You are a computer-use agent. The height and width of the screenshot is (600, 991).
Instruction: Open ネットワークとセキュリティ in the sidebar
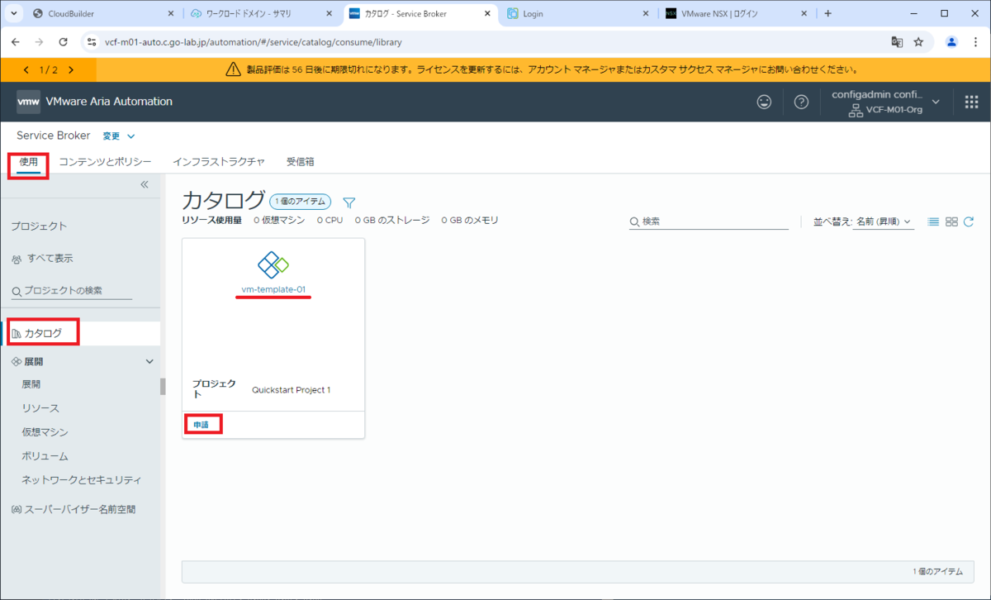pos(82,480)
